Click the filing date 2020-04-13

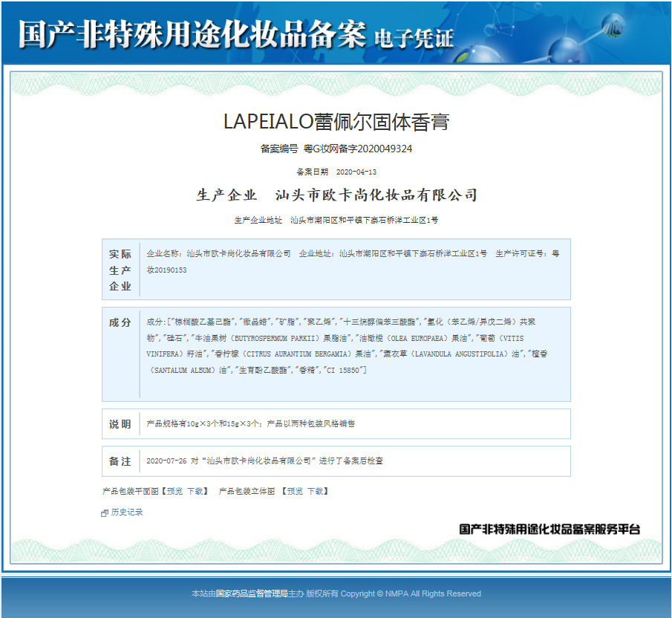click(x=356, y=172)
